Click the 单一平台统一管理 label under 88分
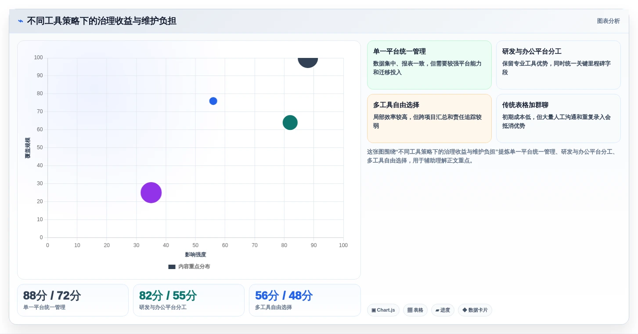638x334 pixels. [44, 307]
